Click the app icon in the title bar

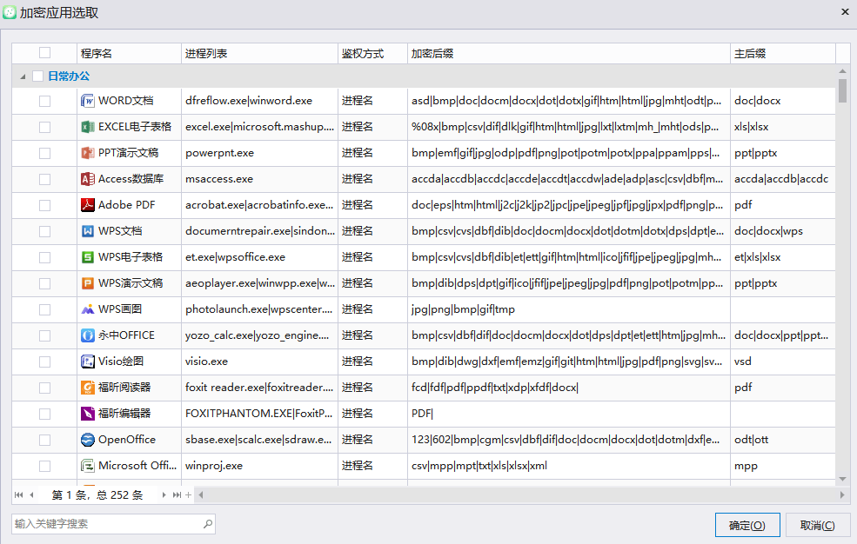pos(10,12)
